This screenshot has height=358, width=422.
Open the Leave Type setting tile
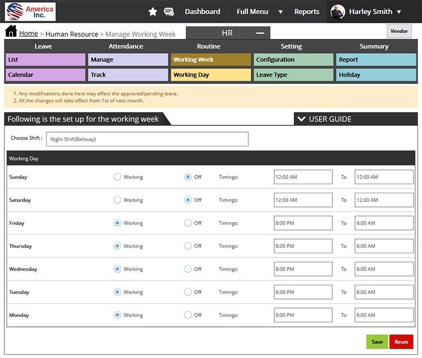click(x=293, y=75)
